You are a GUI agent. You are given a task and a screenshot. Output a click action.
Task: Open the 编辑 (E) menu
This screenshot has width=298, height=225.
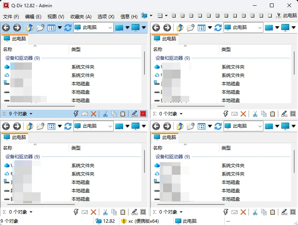click(x=33, y=17)
